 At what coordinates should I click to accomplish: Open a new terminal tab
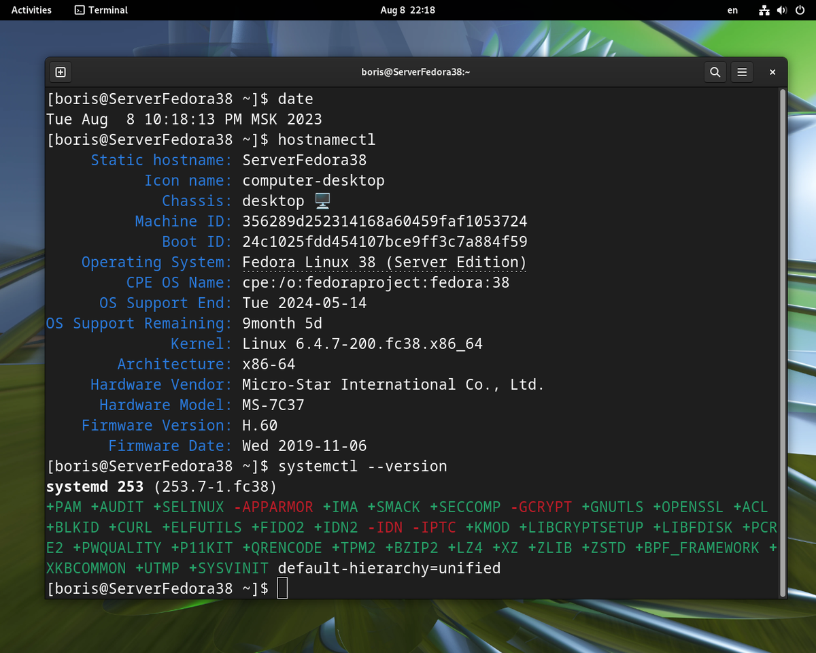(61, 72)
